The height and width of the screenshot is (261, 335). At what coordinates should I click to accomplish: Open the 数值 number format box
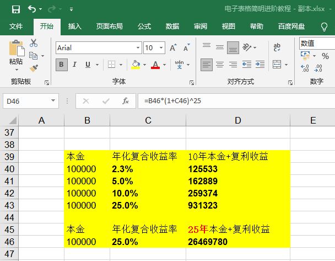coord(317,44)
